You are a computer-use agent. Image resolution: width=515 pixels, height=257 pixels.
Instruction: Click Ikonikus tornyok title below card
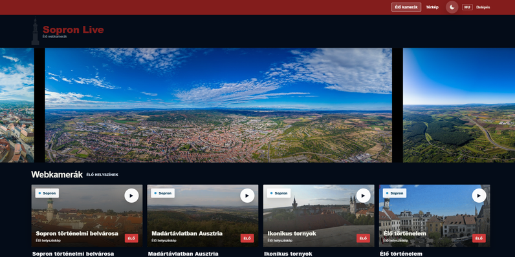pos(288,254)
